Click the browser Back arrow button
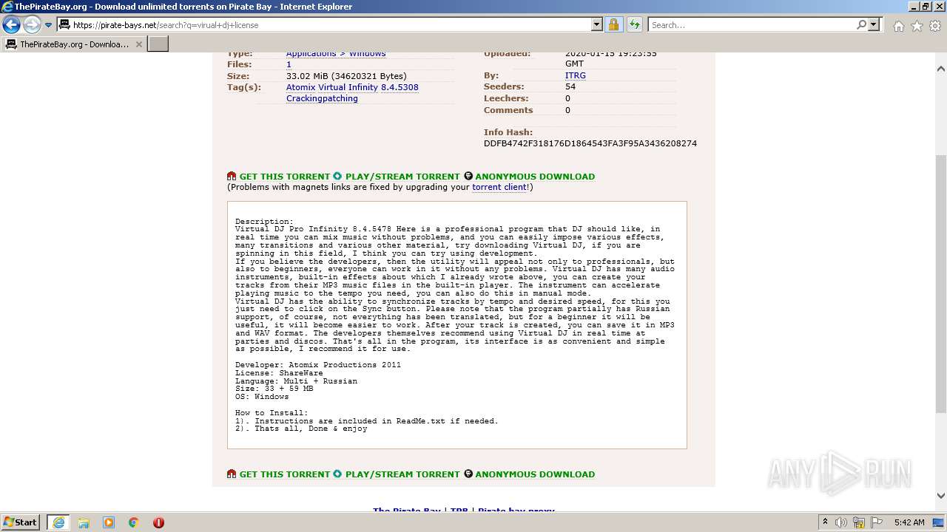Image resolution: width=947 pixels, height=532 pixels. [x=11, y=25]
